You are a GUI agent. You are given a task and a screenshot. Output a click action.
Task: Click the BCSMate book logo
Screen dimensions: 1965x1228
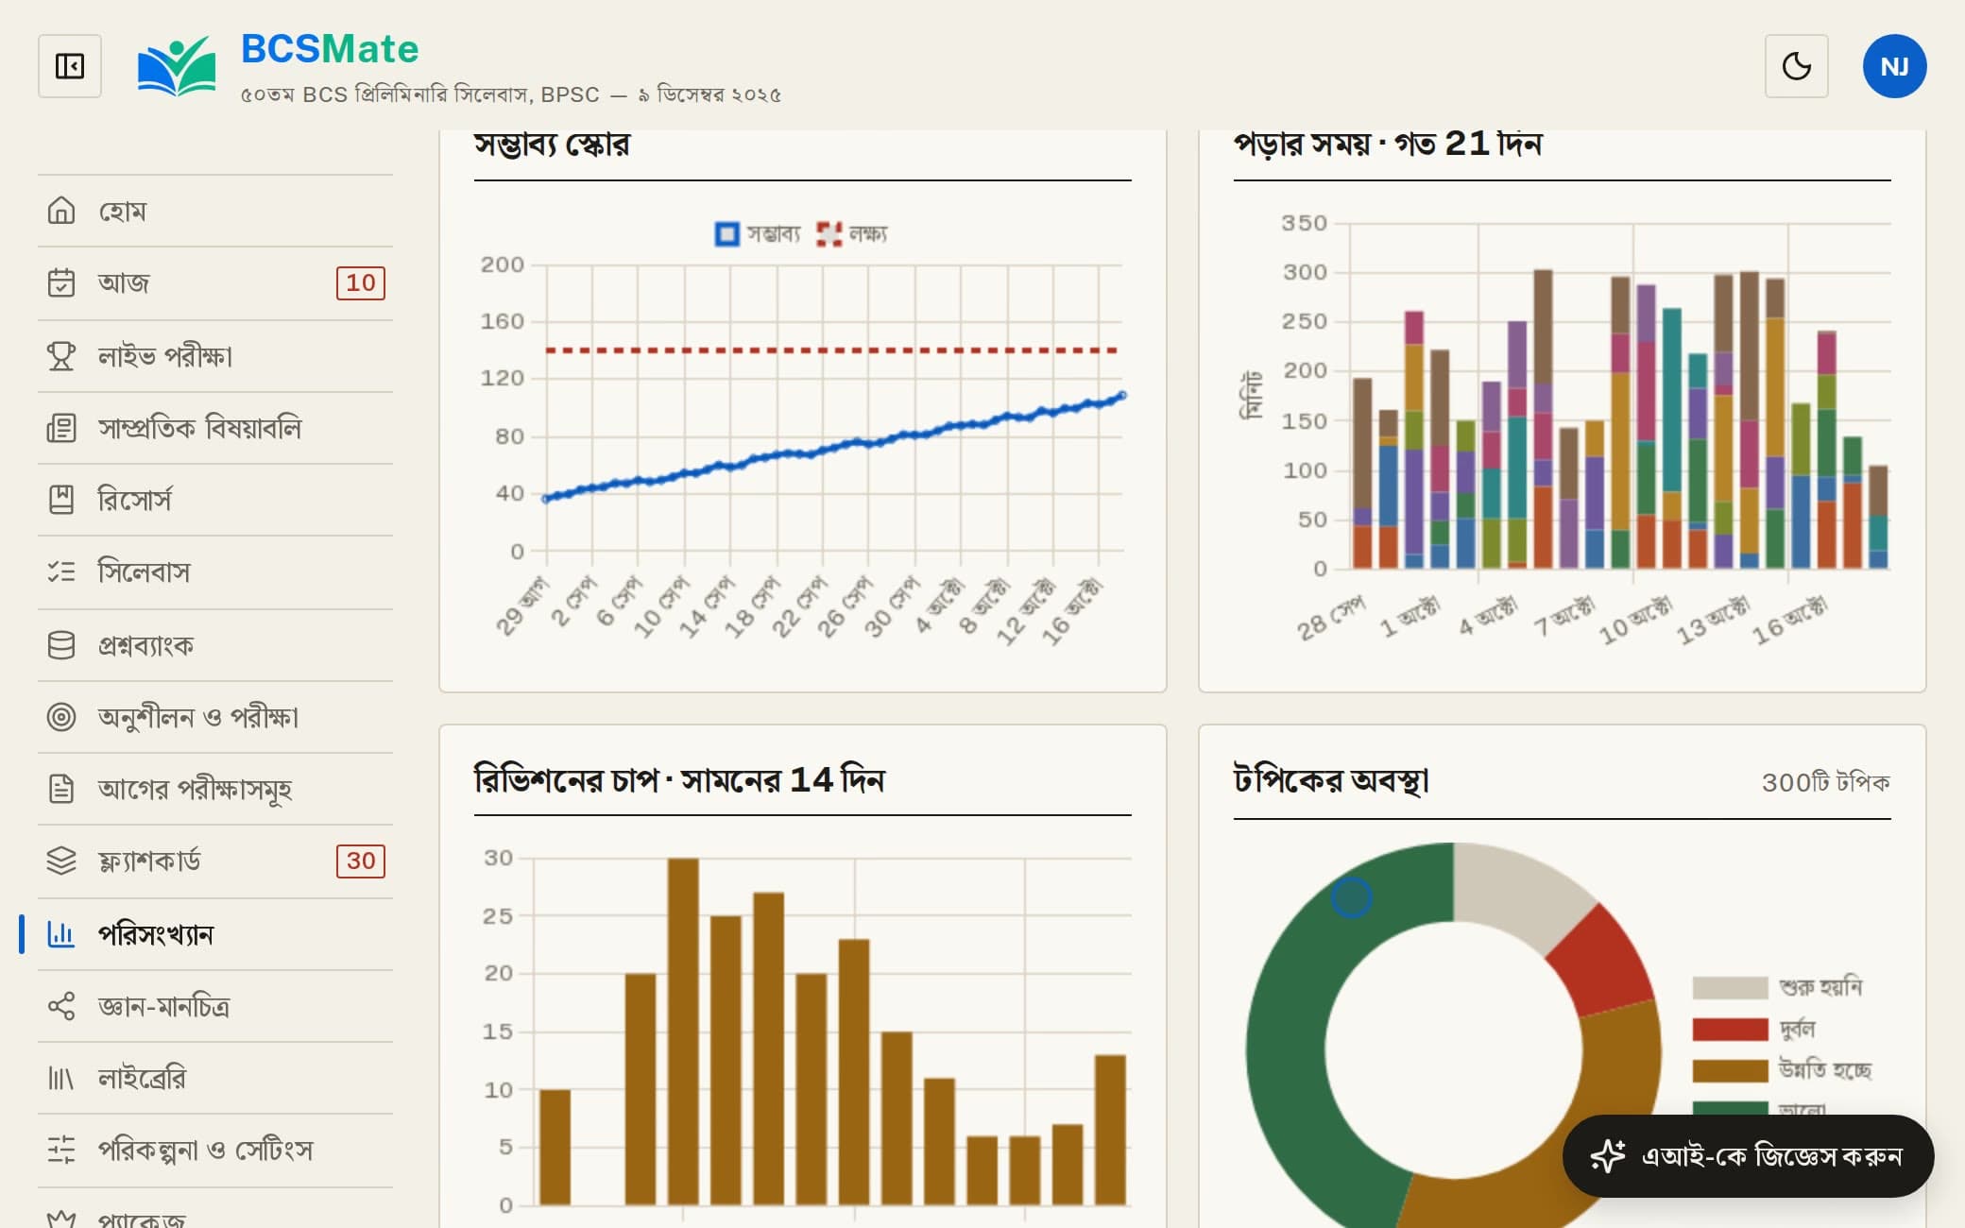tap(177, 66)
